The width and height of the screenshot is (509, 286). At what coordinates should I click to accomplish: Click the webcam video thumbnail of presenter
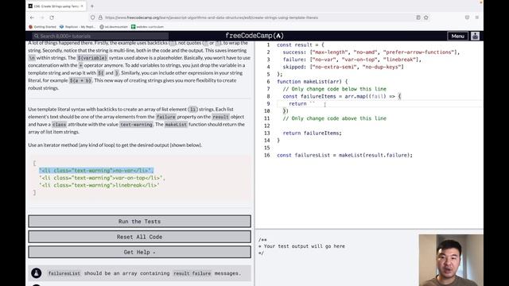coord(451,260)
